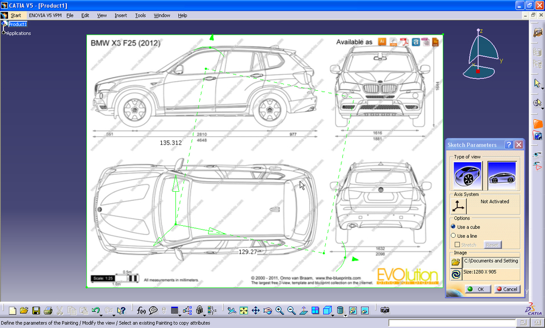Open the dropdown arrow next to Undo
Screen dimensions: 545x328
(101, 314)
